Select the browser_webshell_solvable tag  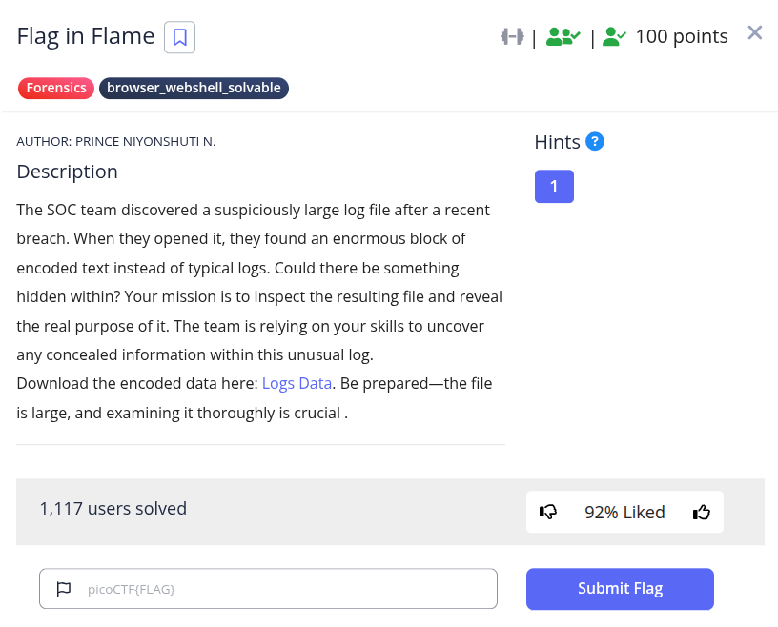pos(194,89)
